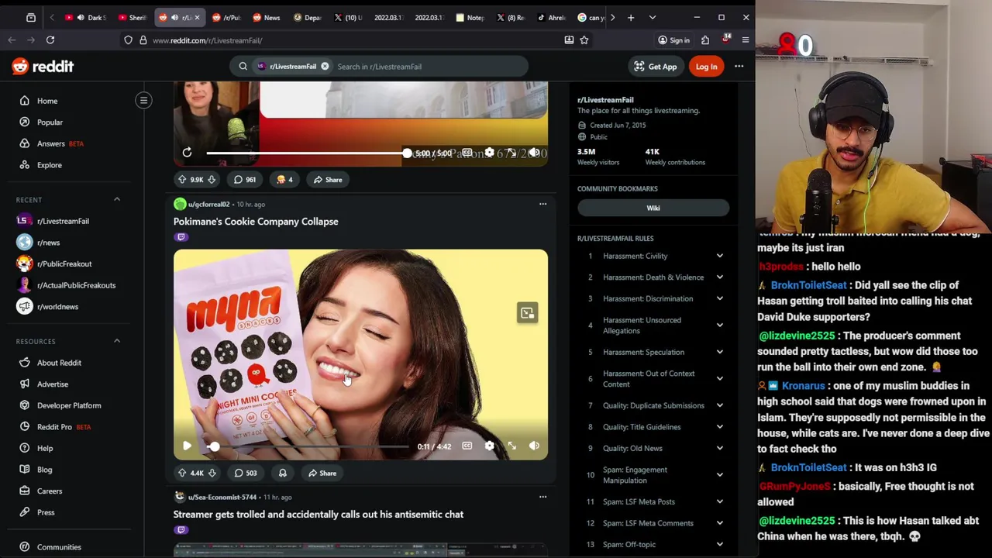Screen dimensions: 992x558
Task: Collapse the RECENT section
Action: [117, 200]
